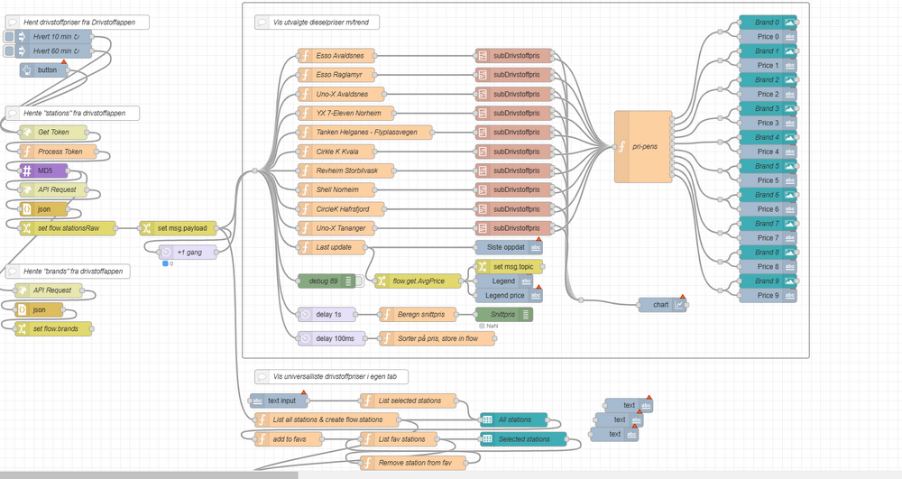Click the 'delay 1s' timer icon
This screenshot has height=479, width=902.
[x=306, y=314]
